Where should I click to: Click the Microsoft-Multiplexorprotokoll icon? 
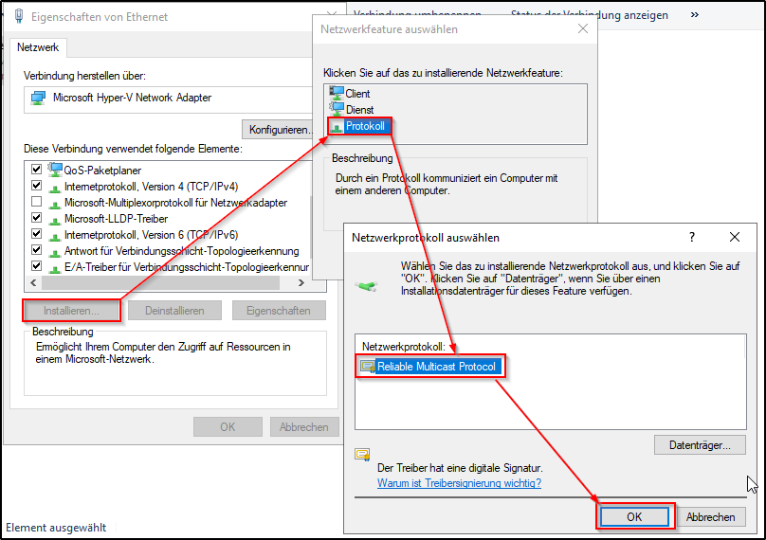coord(55,204)
